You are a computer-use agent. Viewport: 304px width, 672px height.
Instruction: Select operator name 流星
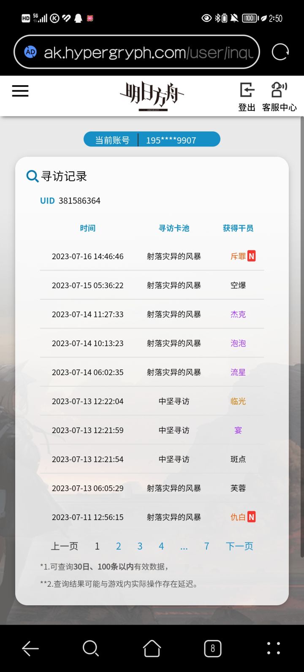click(x=238, y=372)
